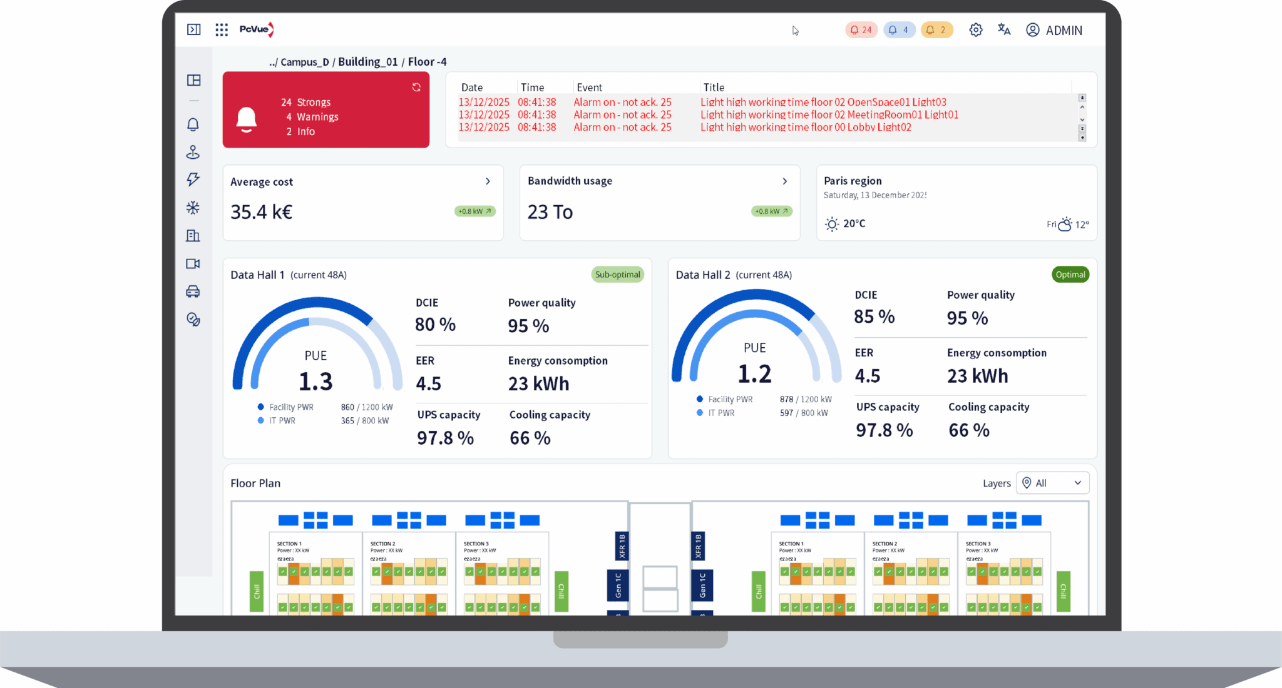The image size is (1282, 688).
Task: Click the red 24 strong alarms badge
Action: (861, 29)
